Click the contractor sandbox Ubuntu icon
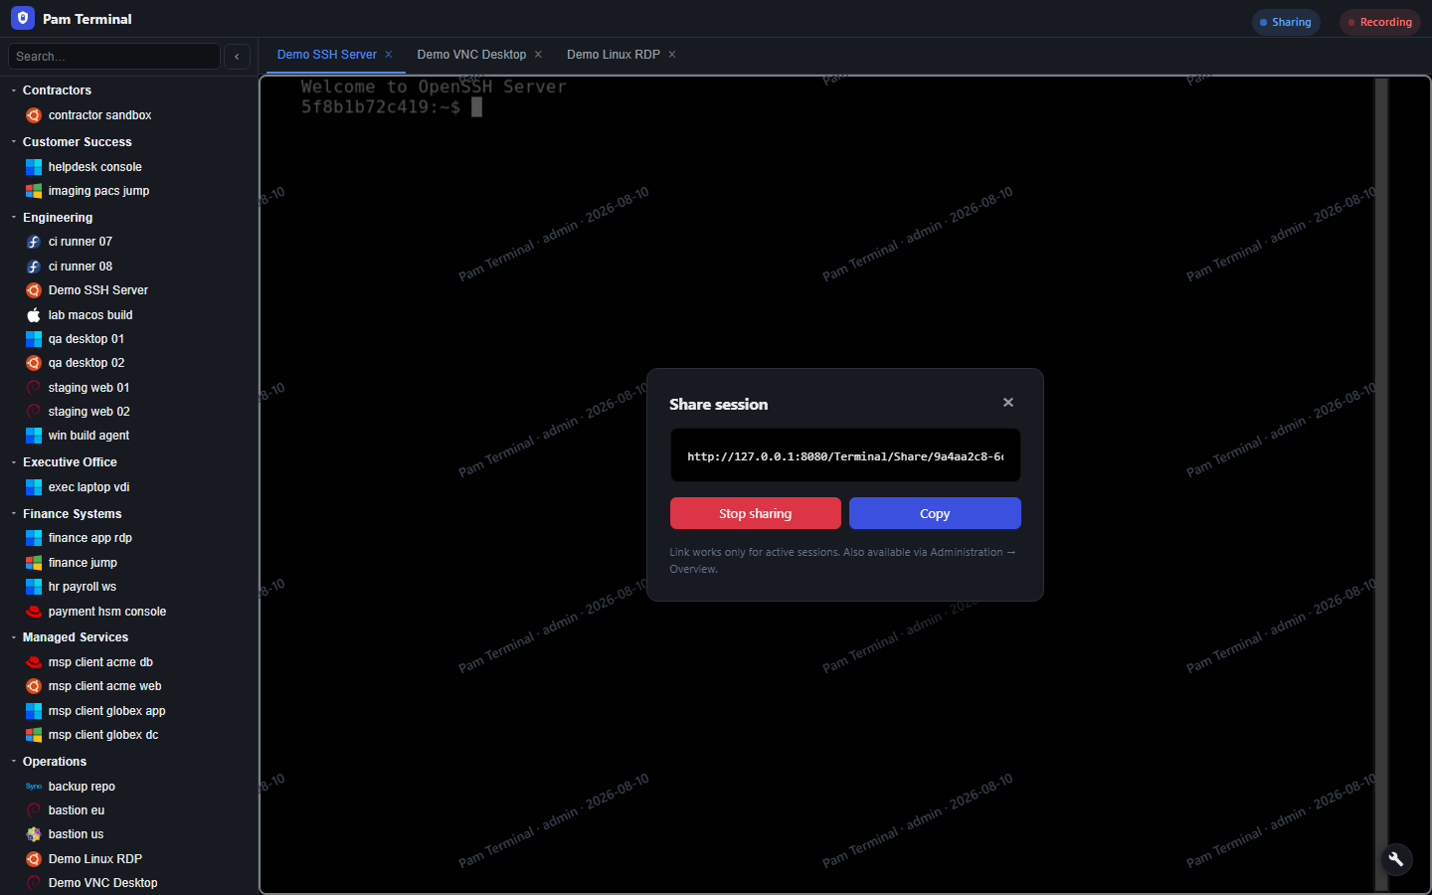The width and height of the screenshot is (1432, 895). tap(34, 115)
